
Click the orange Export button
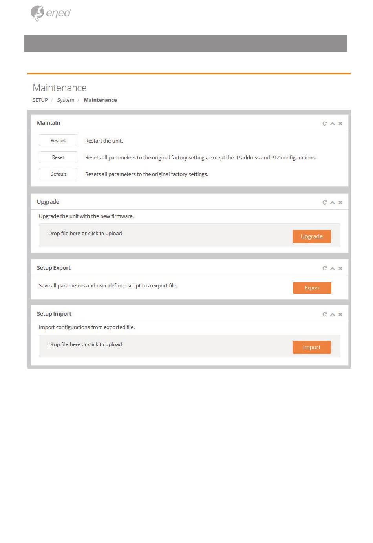click(x=312, y=288)
